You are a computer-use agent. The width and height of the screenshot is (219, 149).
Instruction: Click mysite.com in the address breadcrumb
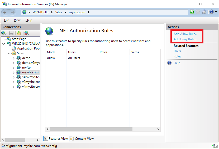(77, 12)
